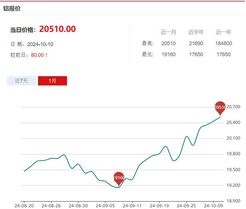
Task: Select the red 1月 tab
Action: (x=52, y=81)
